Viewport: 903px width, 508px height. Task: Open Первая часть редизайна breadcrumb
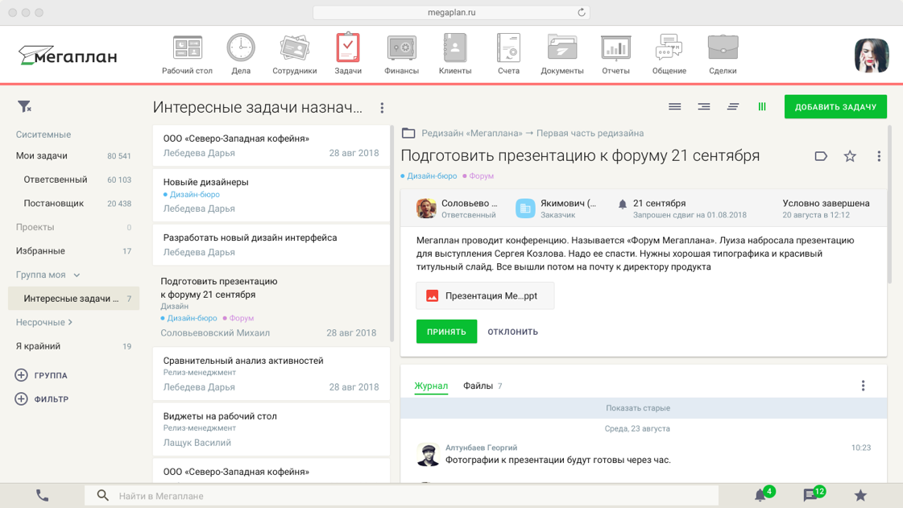(x=590, y=133)
